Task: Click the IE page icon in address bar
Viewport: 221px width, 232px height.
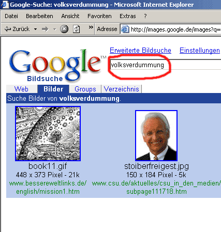Action: [x=125, y=29]
